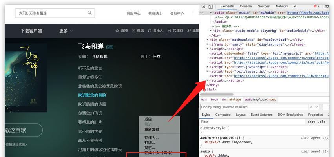Click the singer name 任然
Screen dimensions: 334x157
tap(157, 57)
